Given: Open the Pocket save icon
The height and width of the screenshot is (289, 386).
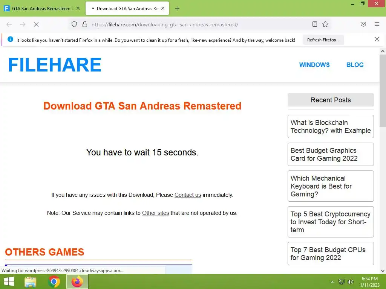Looking at the screenshot, I should (363, 24).
